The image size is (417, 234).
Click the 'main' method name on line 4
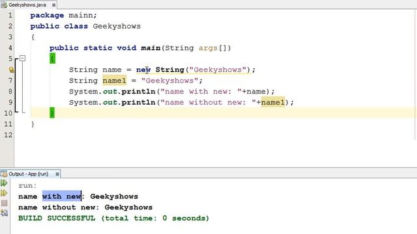151,48
